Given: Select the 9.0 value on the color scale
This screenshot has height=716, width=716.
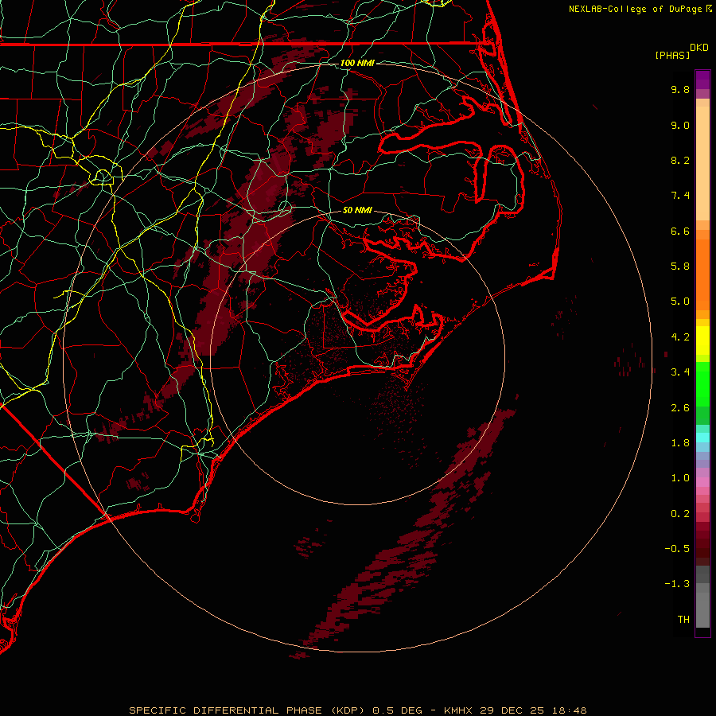Looking at the screenshot, I should pos(680,125).
